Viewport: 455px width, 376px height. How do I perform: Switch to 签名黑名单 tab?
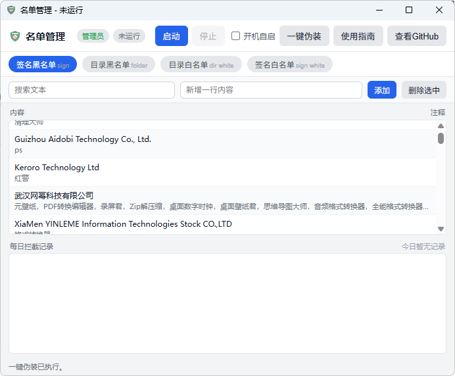pos(43,64)
